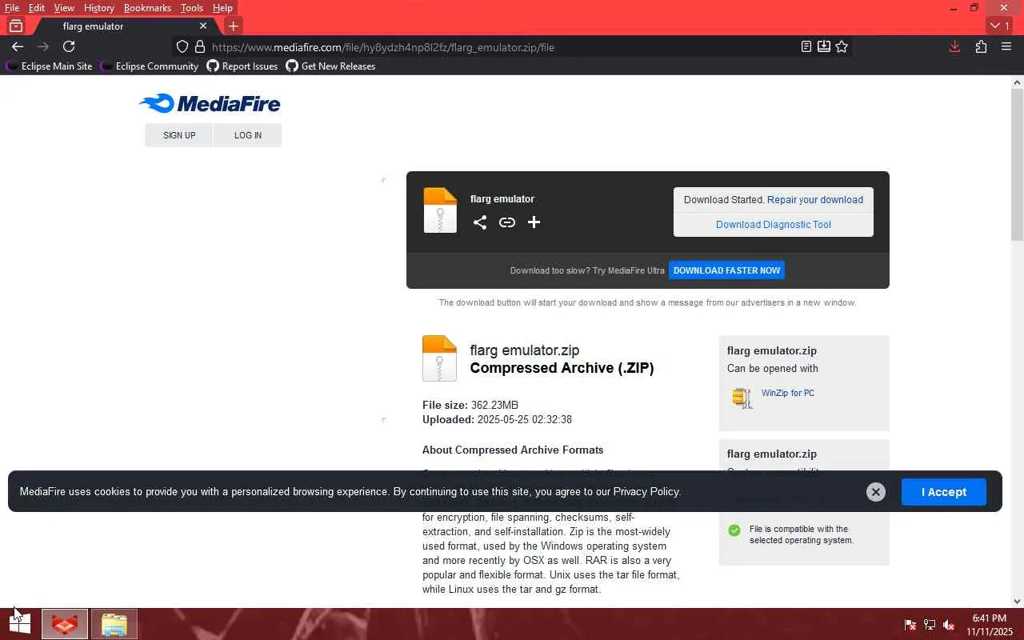
Task: Click the plus icon under flarg emulator
Action: click(534, 222)
